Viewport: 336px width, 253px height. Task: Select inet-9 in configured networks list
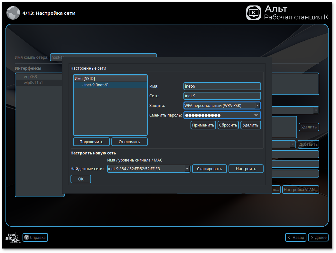96,85
